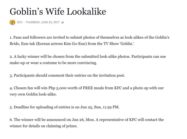Click rule 4 line mentioning Php 5,000
The width and height of the screenshot is (187, 139).
[86, 88]
